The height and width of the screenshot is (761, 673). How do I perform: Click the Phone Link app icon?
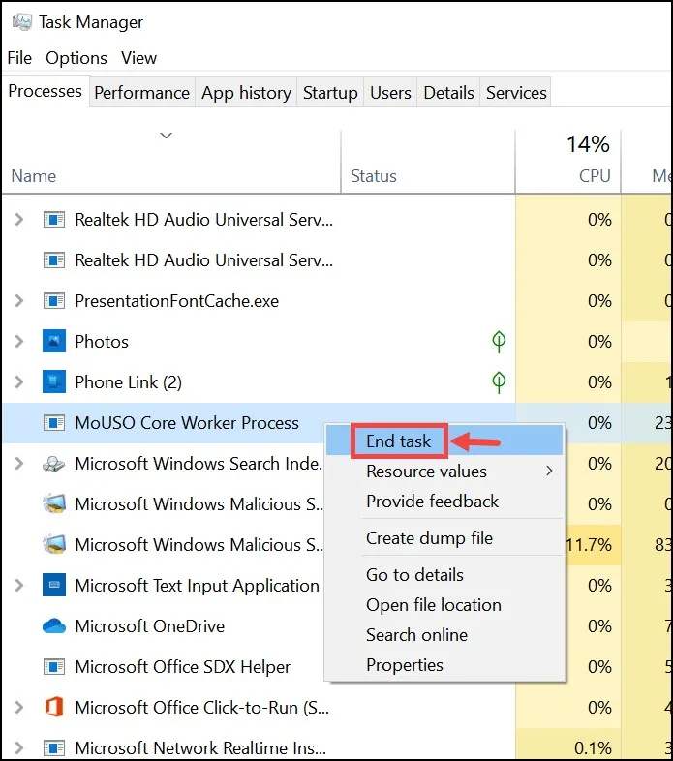54,382
